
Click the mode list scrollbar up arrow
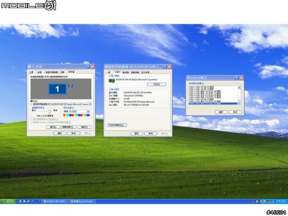[x=239, y=88]
